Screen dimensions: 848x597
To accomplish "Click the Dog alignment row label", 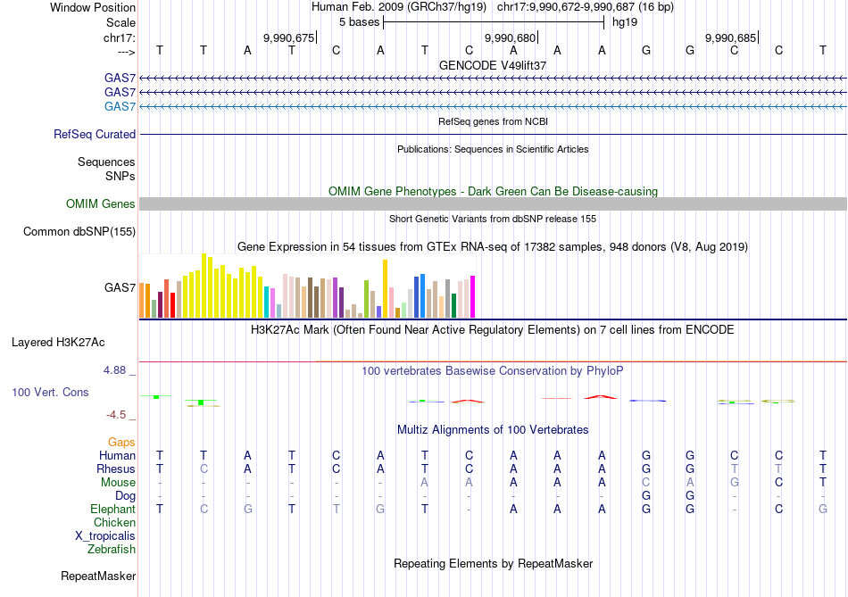I will coord(126,496).
